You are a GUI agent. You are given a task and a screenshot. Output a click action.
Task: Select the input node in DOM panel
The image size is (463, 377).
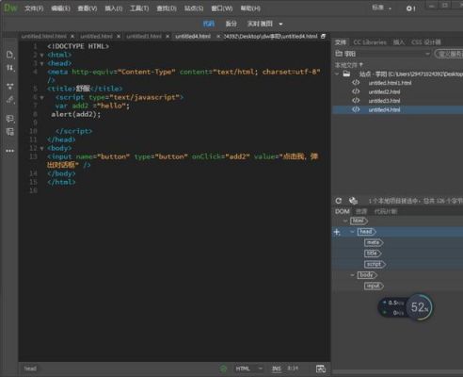(x=374, y=286)
